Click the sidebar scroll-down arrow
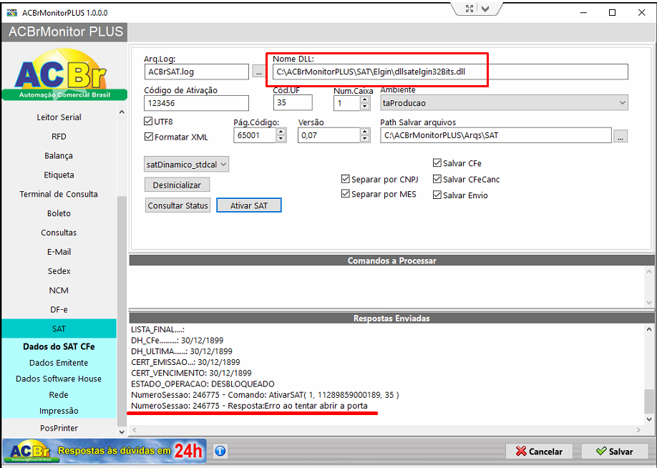 tap(122, 432)
